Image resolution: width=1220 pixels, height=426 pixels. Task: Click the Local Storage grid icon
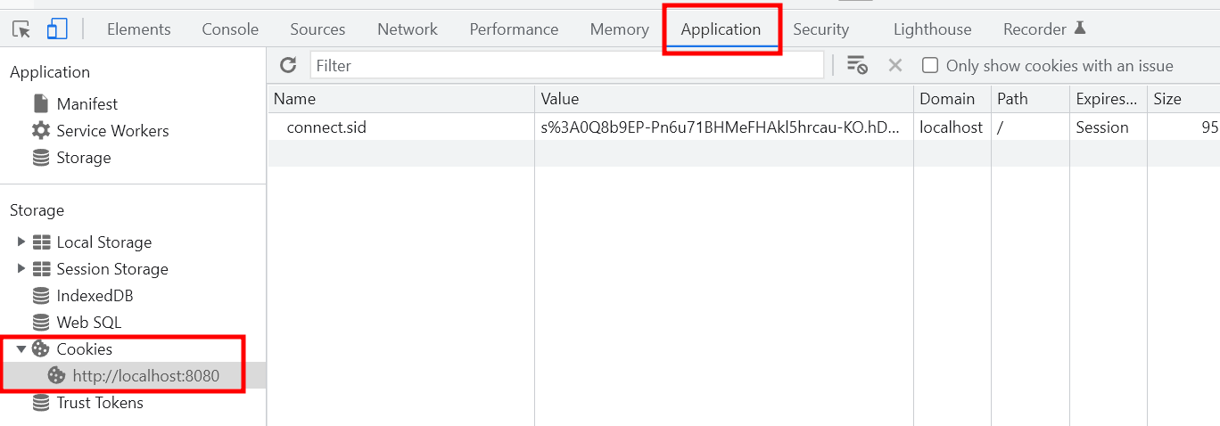(x=41, y=242)
